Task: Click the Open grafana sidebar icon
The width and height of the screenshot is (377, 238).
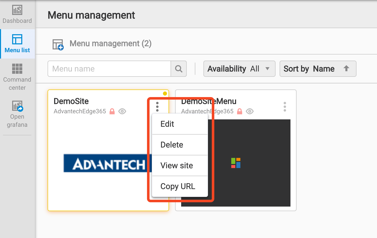Action: pos(17,106)
